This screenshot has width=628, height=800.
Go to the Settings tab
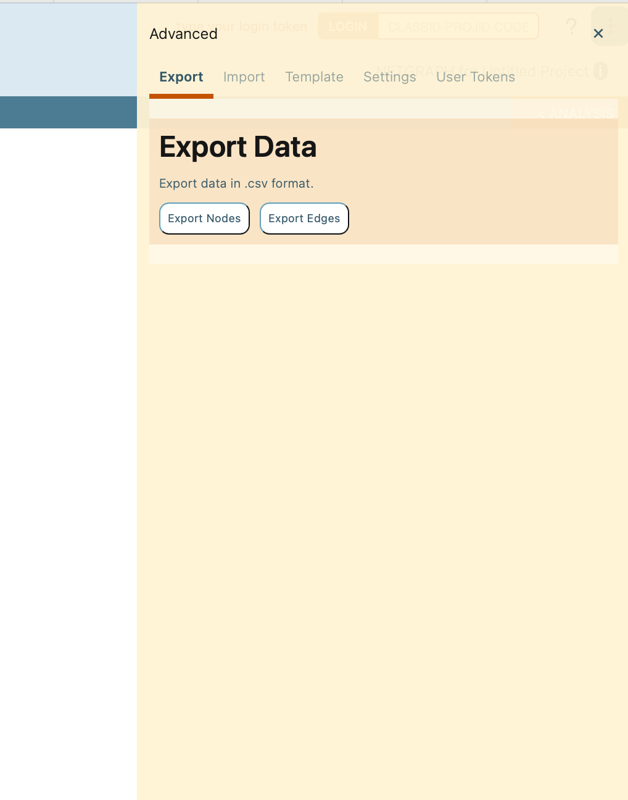tap(389, 77)
